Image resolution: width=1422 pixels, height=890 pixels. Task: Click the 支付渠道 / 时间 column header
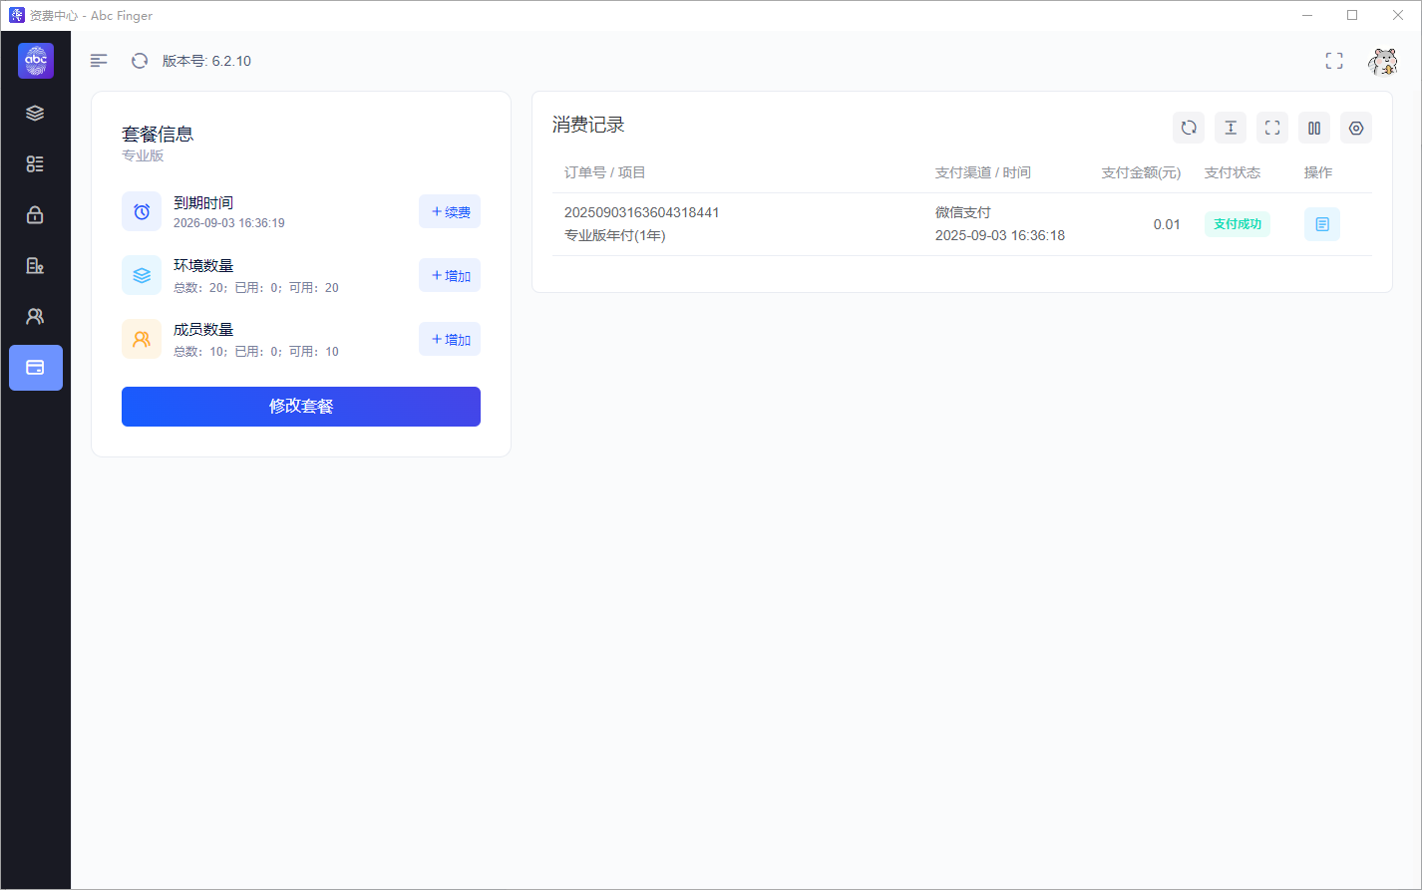click(x=983, y=172)
